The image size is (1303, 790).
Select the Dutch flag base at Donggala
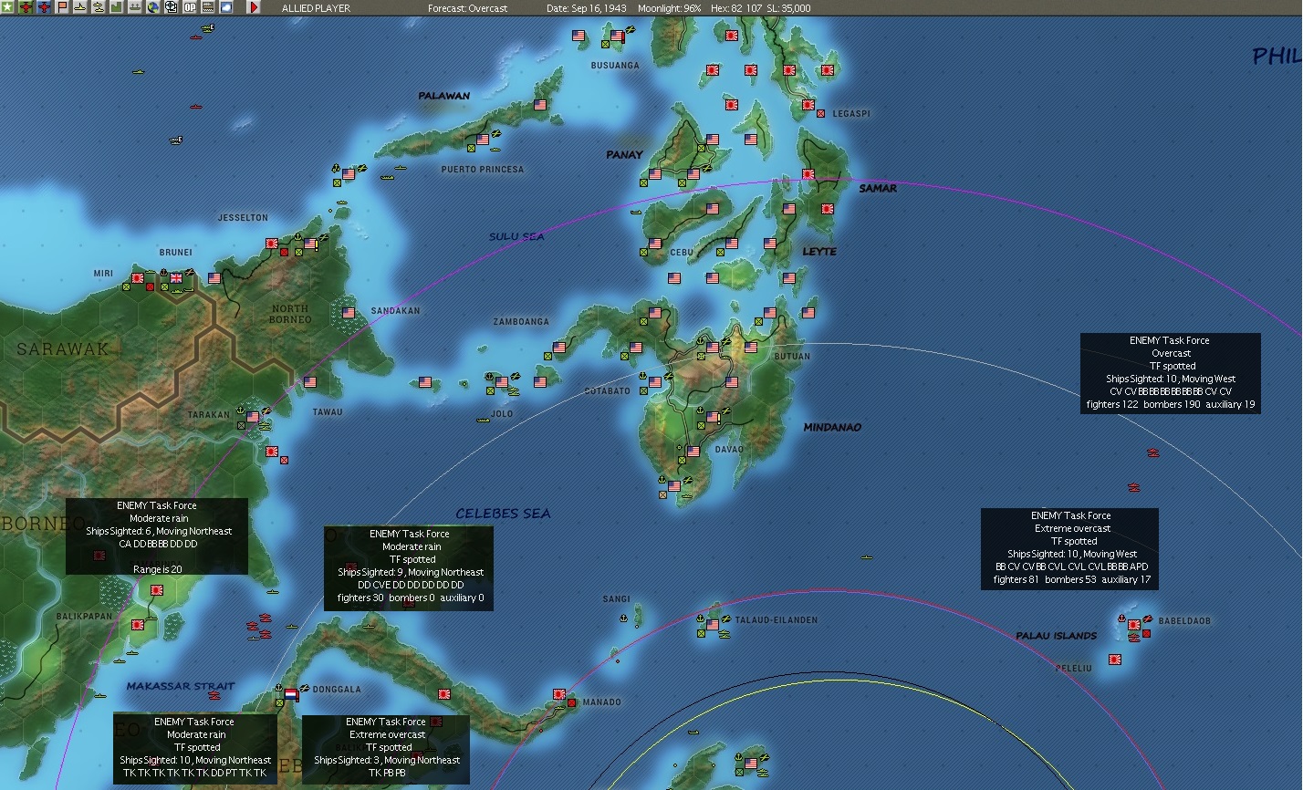coord(291,694)
